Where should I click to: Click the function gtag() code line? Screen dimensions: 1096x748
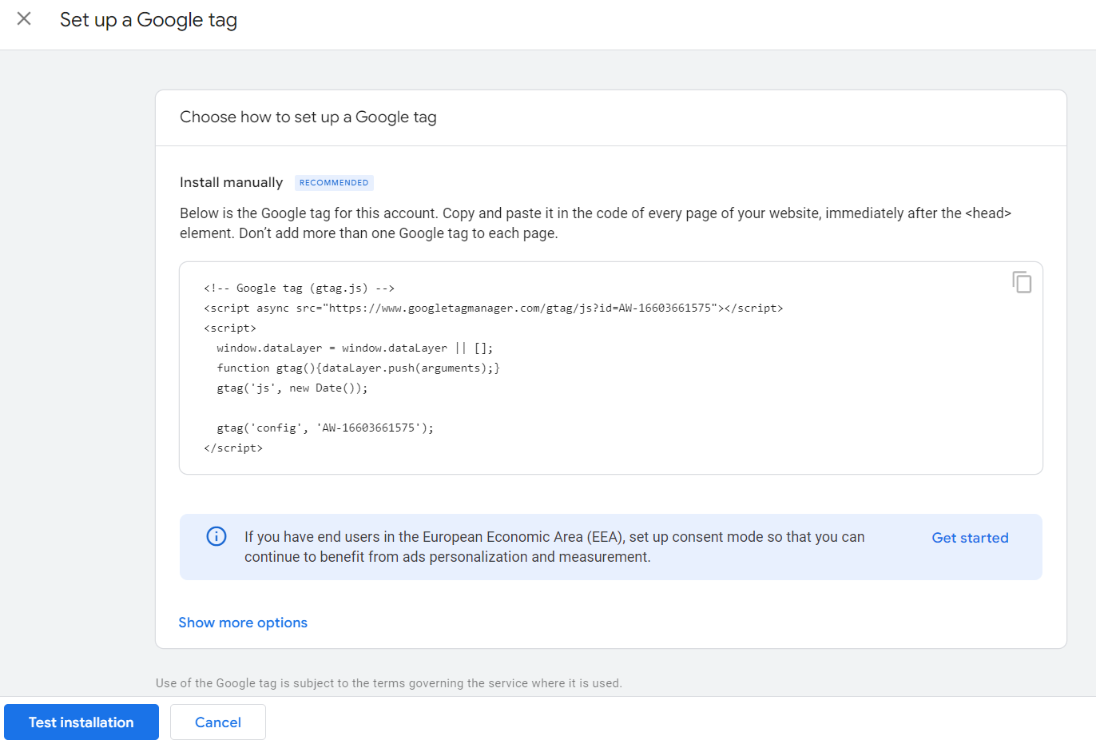358,368
